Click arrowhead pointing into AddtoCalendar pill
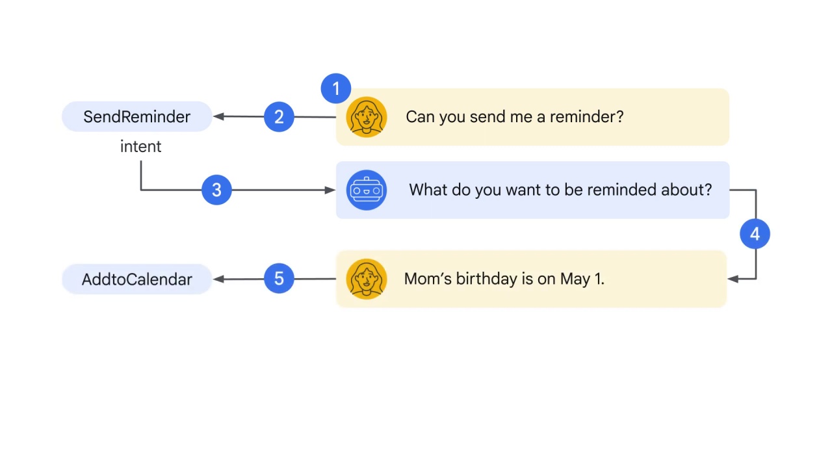 218,279
